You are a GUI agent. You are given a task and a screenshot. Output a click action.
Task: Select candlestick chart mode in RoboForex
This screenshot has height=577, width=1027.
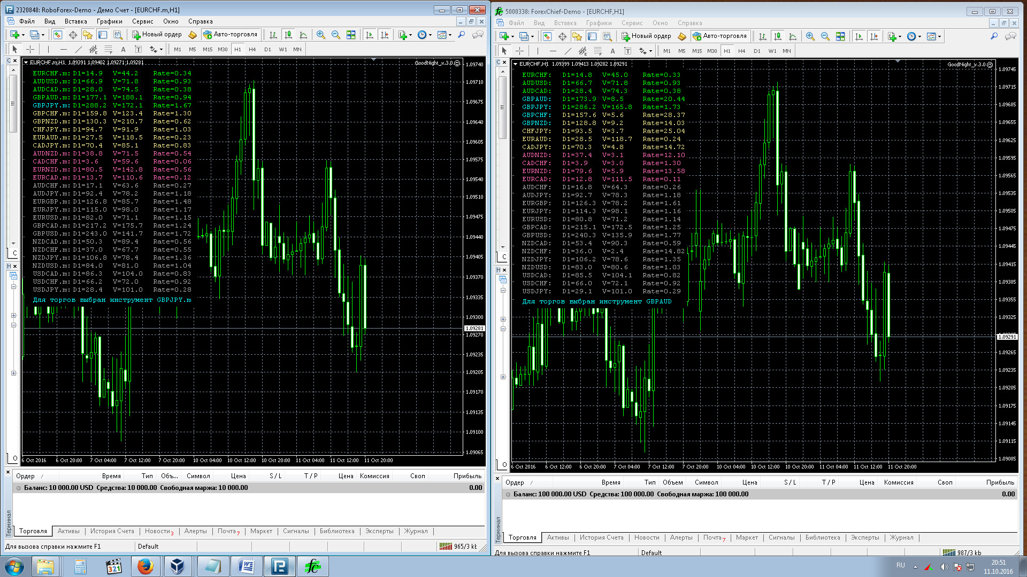pos(288,35)
